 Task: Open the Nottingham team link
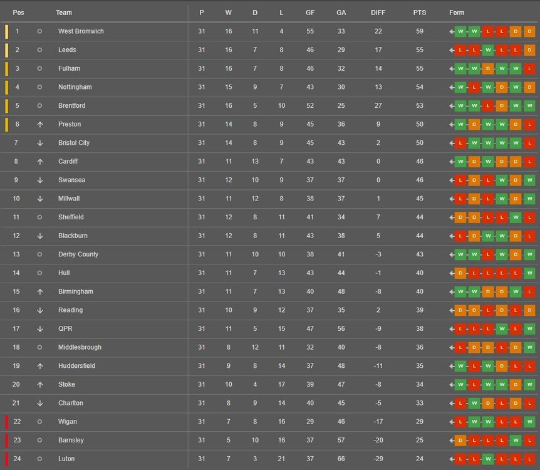coord(75,87)
